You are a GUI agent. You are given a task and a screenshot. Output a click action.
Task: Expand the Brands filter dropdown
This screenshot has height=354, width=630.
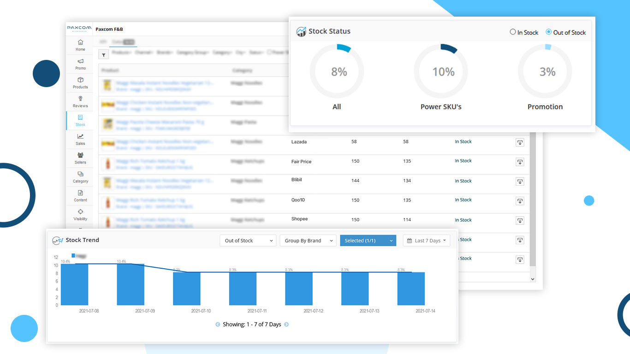166,53
